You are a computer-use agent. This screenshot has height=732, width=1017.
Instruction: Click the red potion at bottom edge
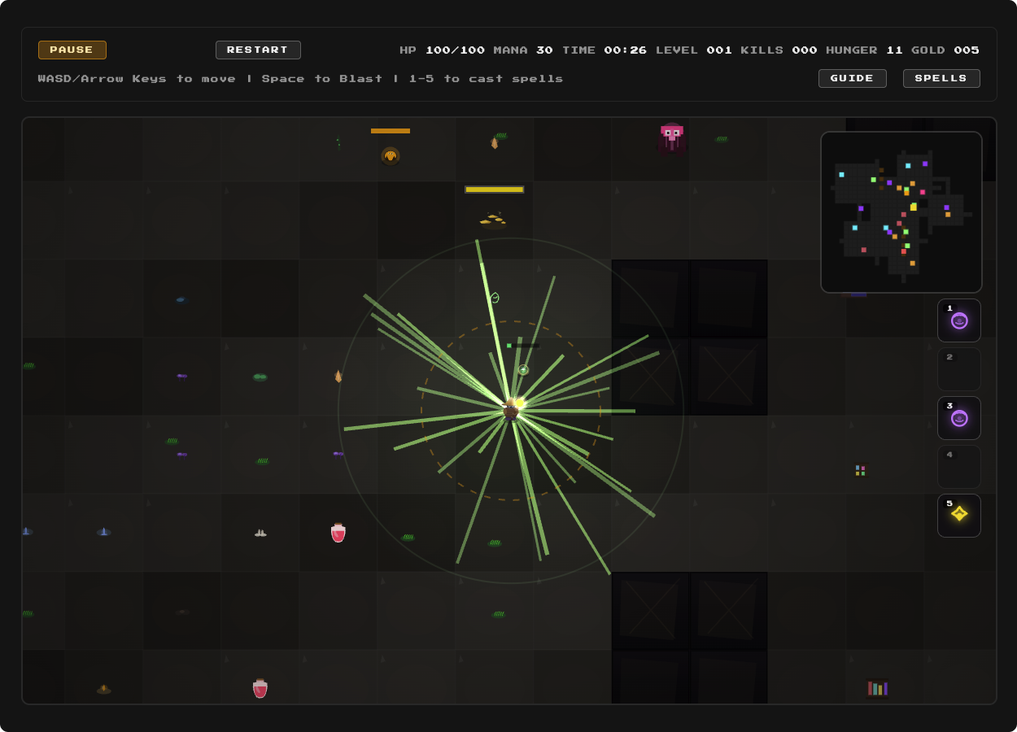(260, 688)
